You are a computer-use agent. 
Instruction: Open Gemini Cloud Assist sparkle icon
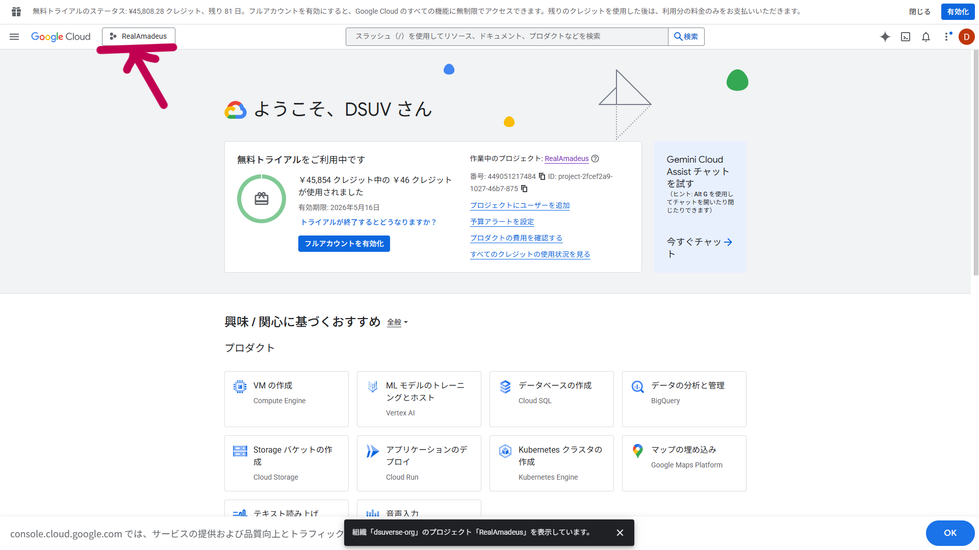coord(885,37)
